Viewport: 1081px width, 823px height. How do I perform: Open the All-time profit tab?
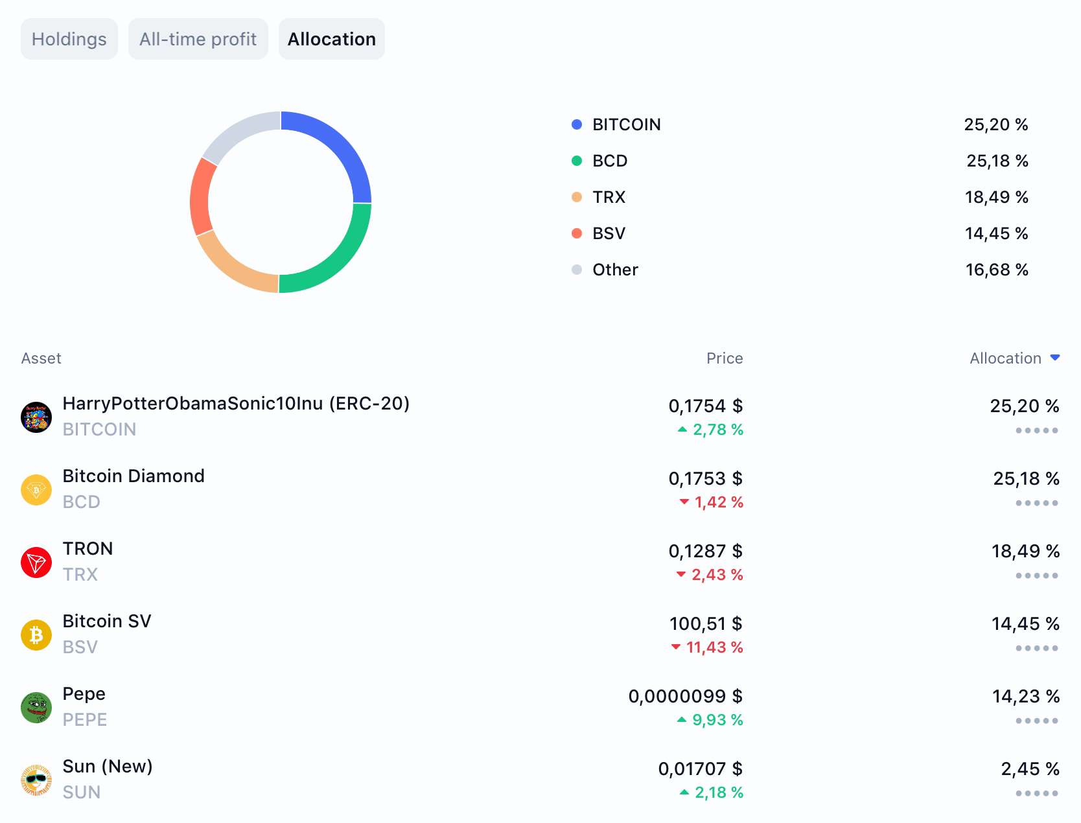tap(198, 39)
